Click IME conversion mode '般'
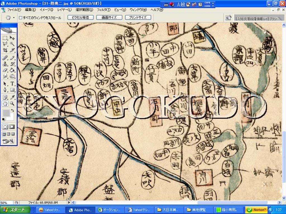 [x=183, y=4]
